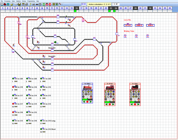Click reverse arrow on 24 SOEG controller
The image size is (178, 140).
point(132,104)
